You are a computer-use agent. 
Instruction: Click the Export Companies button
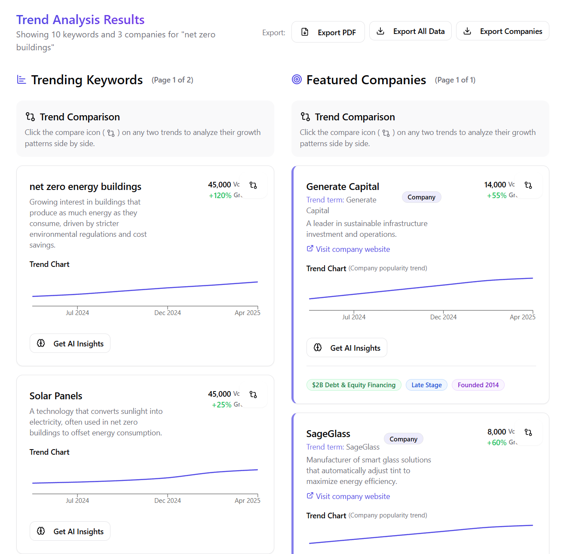tap(503, 31)
